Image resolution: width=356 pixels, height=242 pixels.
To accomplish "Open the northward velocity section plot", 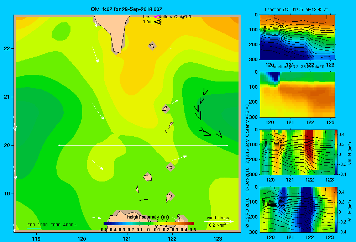I will tap(297, 152).
